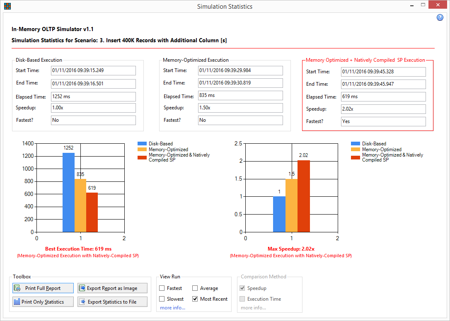Click the Disk-Based Start Time field
This screenshot has width=450, height=321.
93,70
